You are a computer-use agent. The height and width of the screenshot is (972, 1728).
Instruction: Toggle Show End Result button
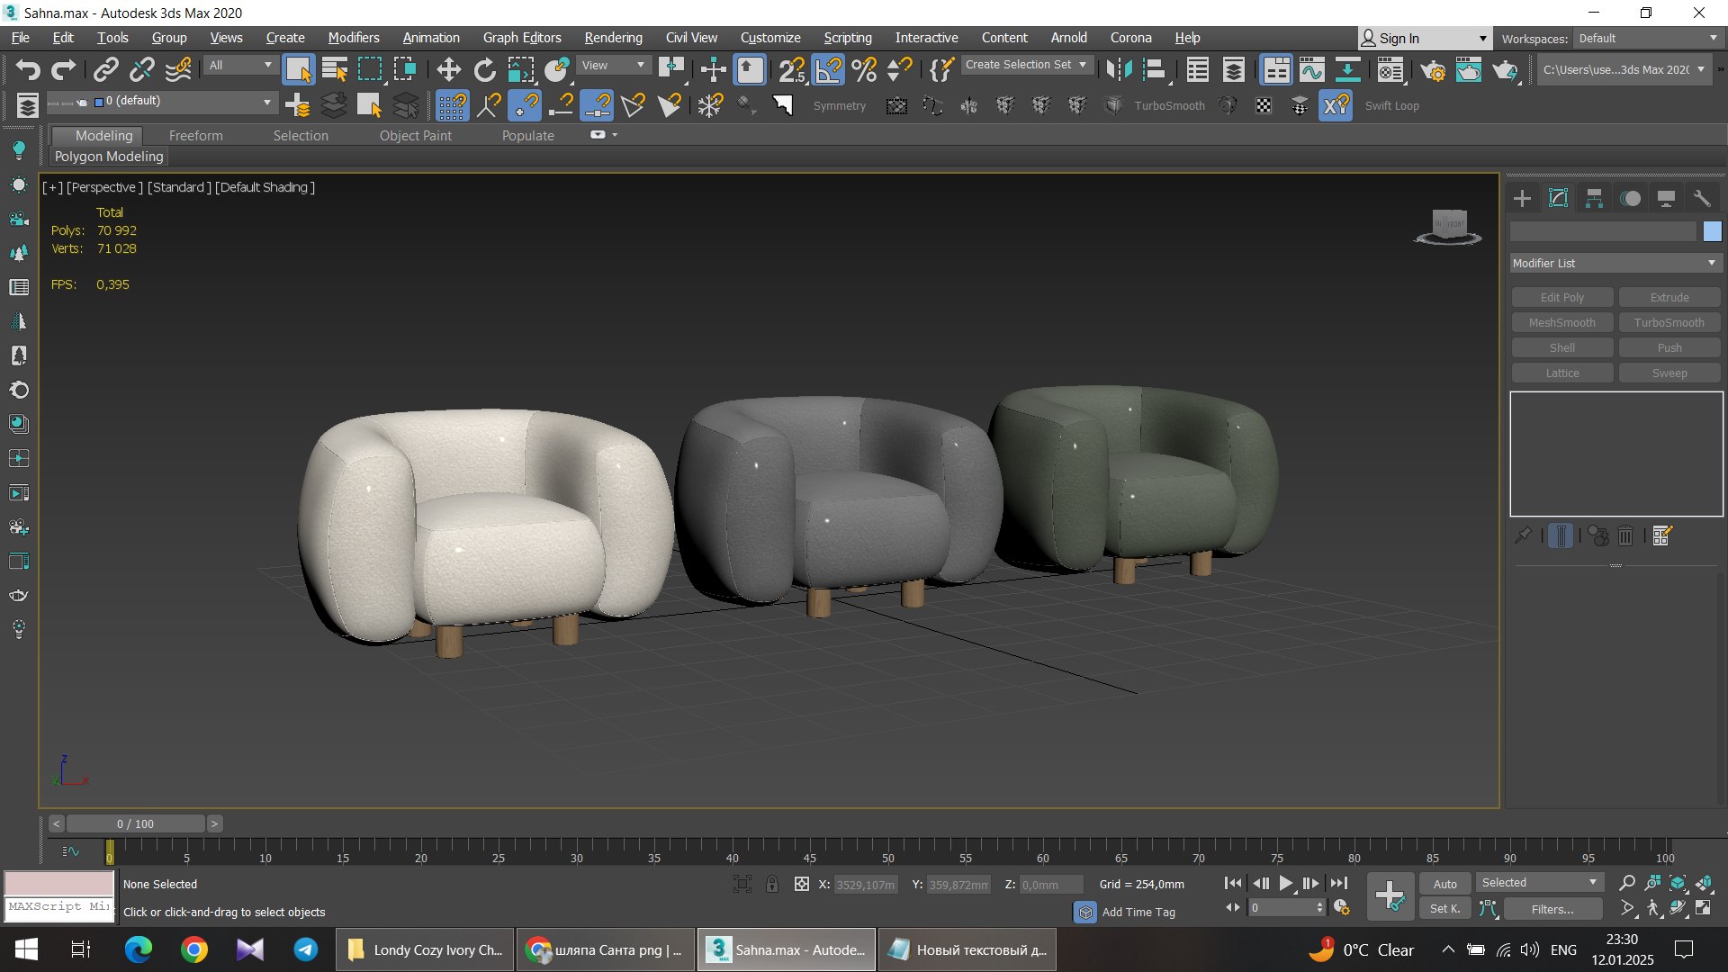tap(1561, 535)
